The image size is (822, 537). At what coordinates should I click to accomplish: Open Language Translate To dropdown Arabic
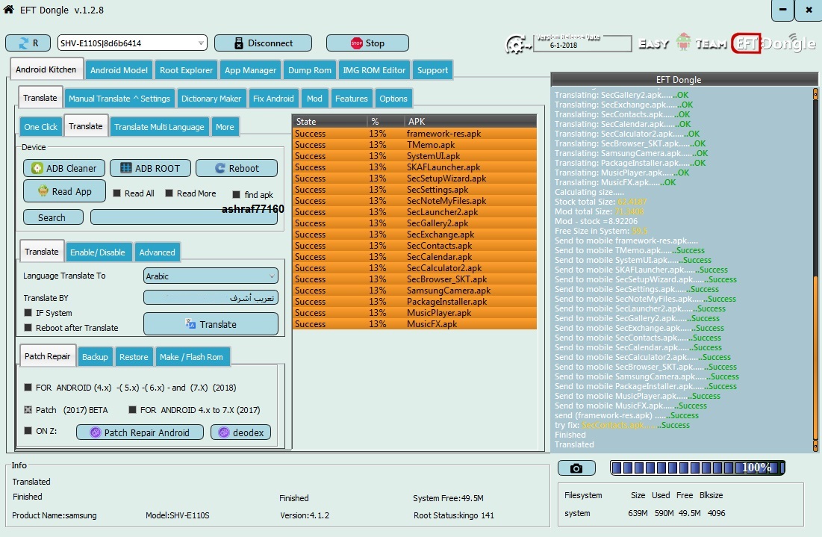(x=211, y=276)
